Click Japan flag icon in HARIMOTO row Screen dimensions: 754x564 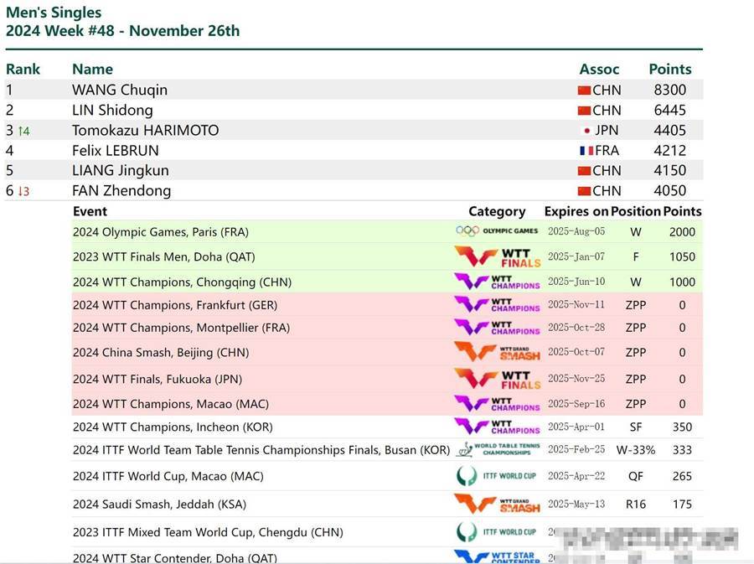click(586, 131)
